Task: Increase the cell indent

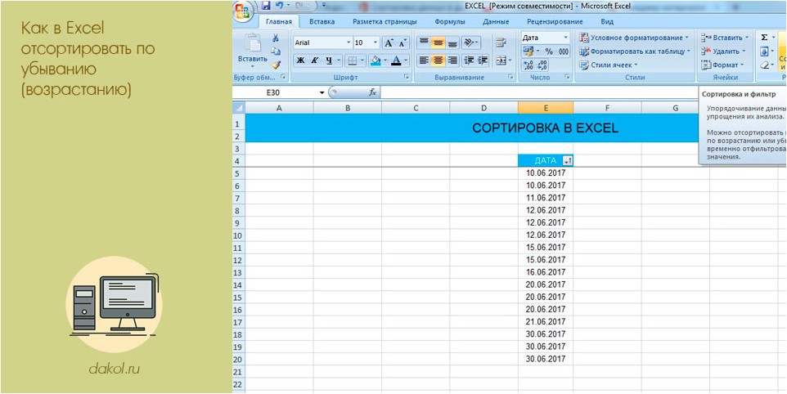Action: tap(483, 60)
